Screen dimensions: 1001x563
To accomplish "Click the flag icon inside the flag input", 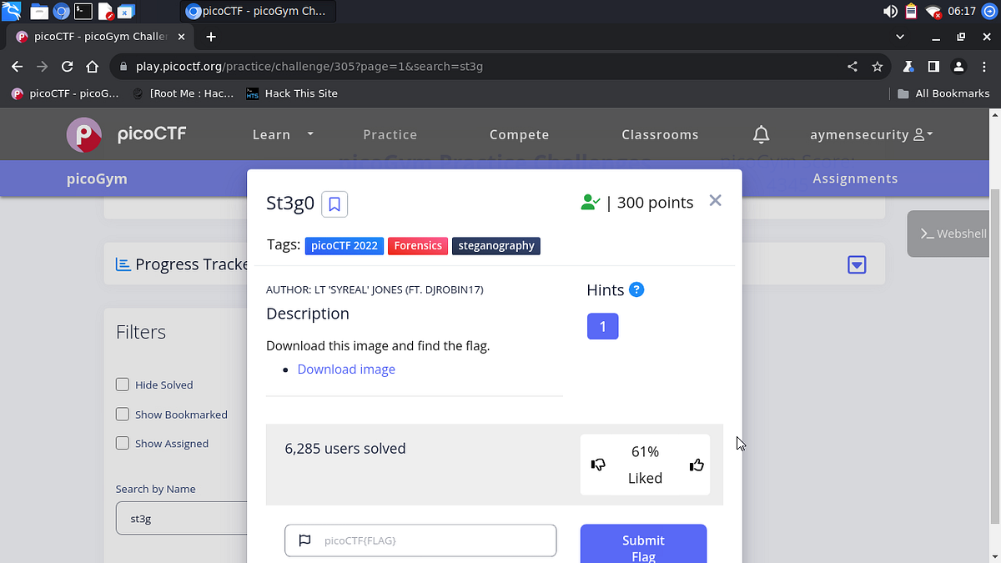I will pyautogui.click(x=304, y=540).
